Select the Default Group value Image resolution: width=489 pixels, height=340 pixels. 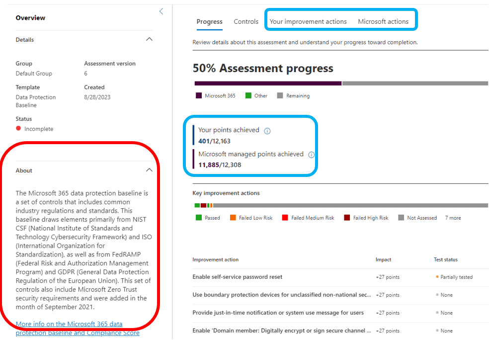point(34,73)
